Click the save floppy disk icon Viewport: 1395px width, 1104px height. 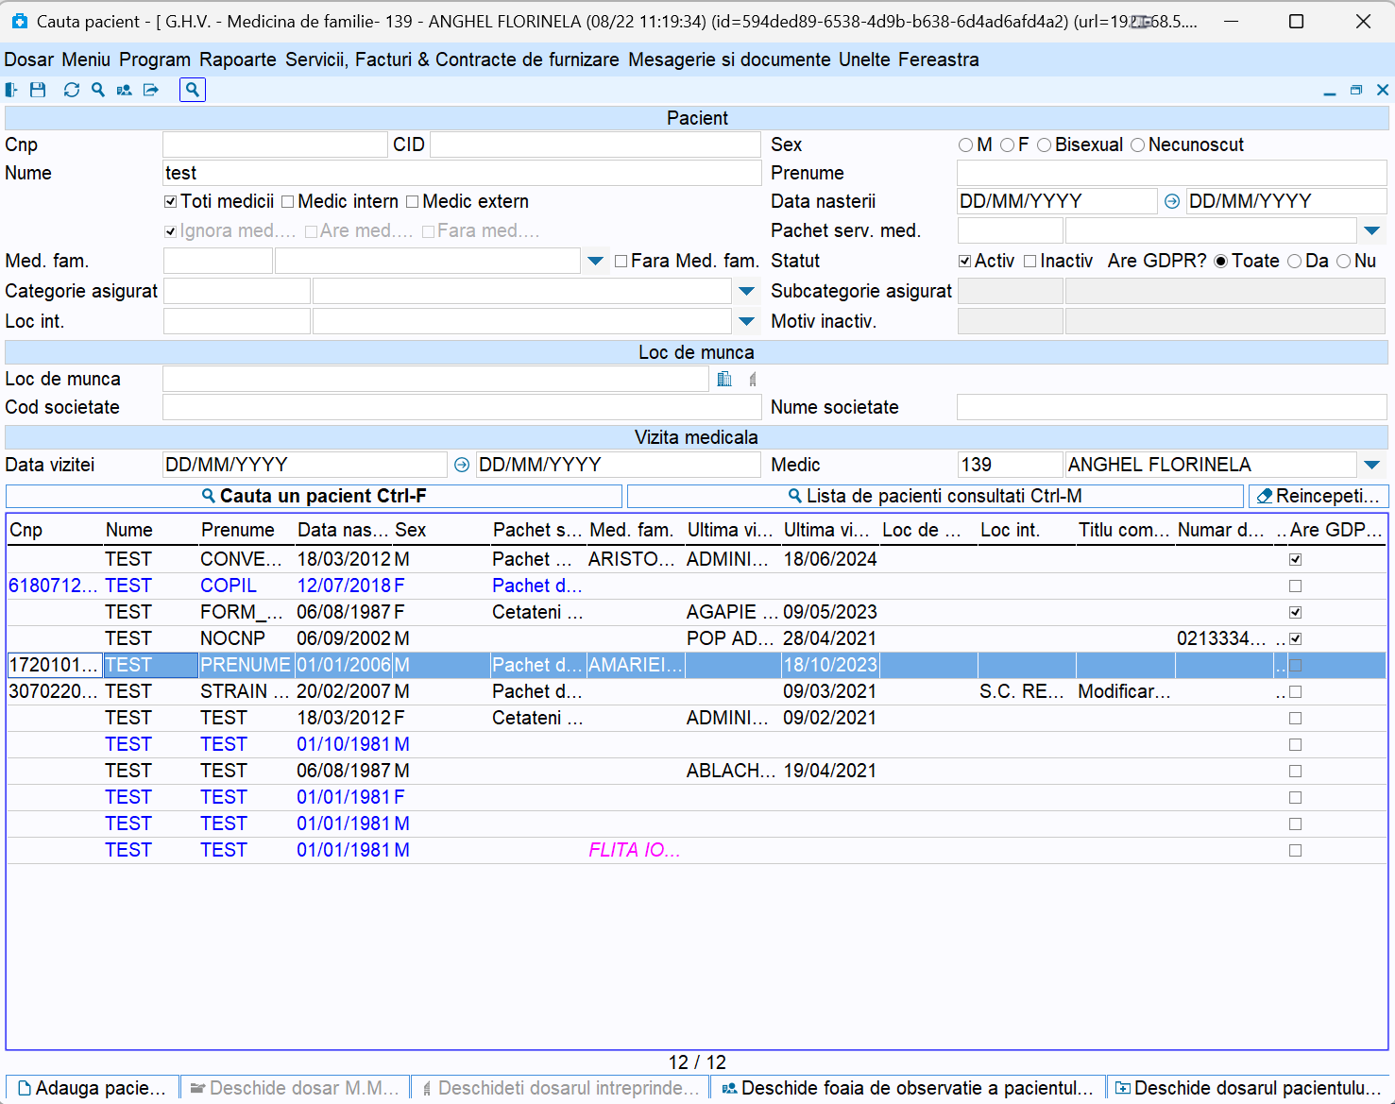[x=38, y=90]
